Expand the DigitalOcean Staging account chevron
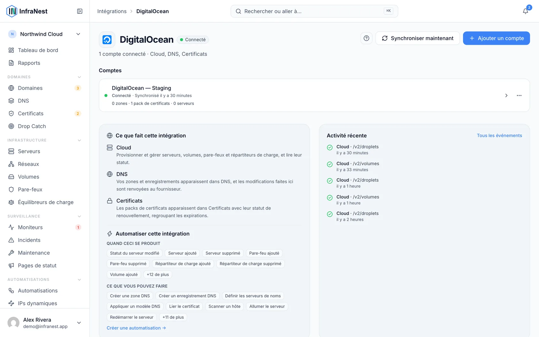 coord(506,96)
